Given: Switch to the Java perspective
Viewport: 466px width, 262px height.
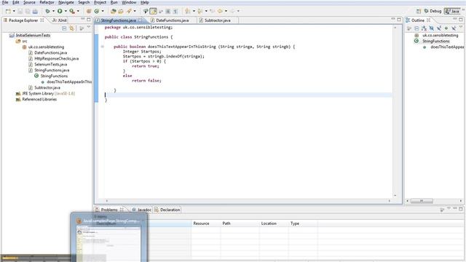Looking at the screenshot, I should point(452,12).
